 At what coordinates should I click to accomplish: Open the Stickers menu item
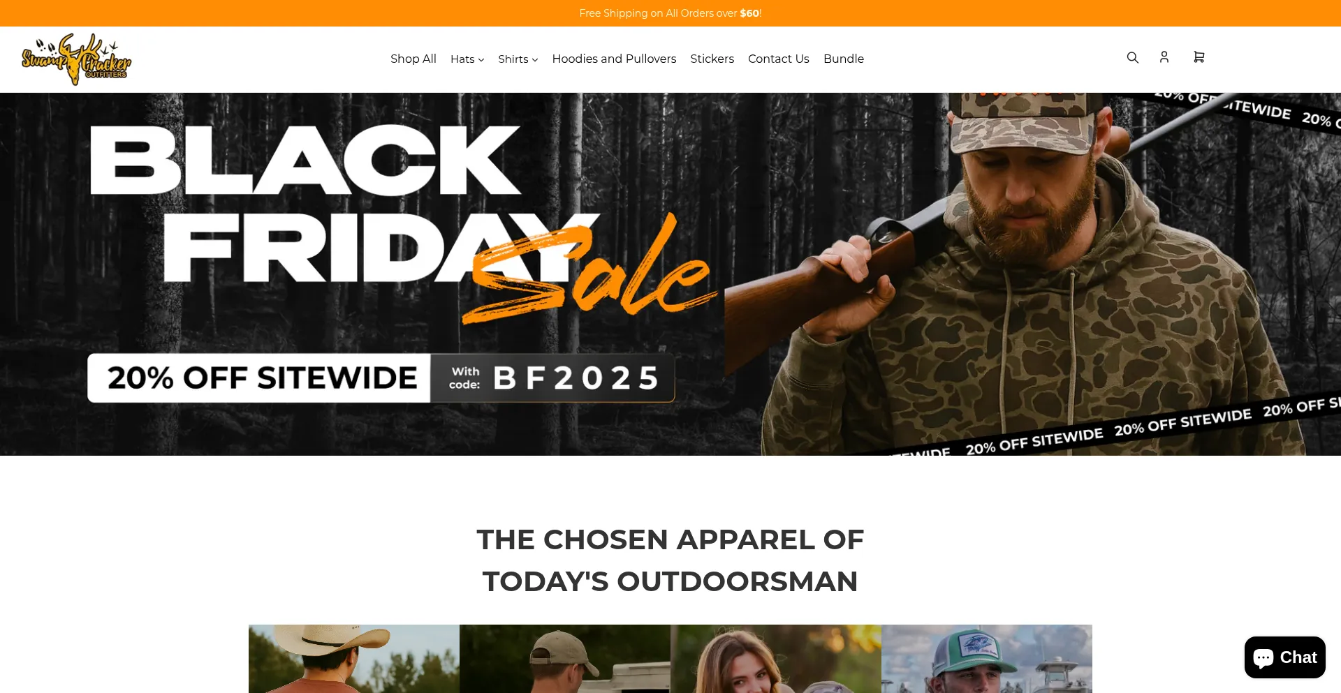coord(712,59)
